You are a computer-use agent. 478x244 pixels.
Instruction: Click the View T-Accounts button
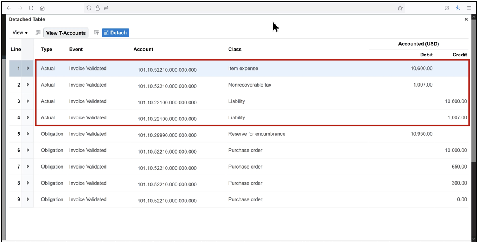click(65, 32)
